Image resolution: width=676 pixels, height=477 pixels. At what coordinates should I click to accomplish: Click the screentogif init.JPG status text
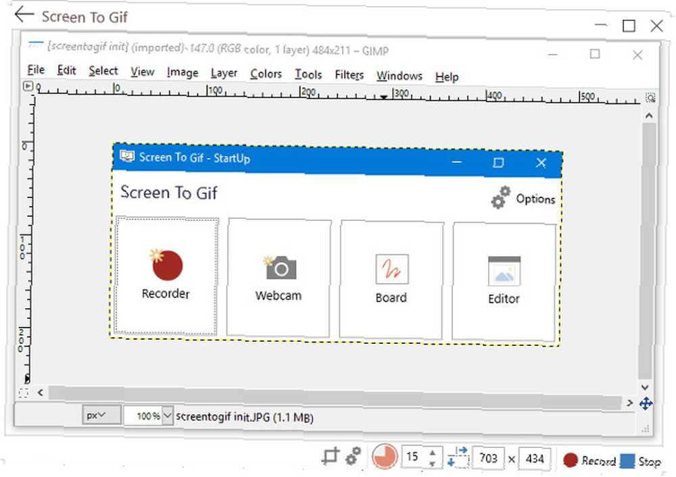[245, 417]
